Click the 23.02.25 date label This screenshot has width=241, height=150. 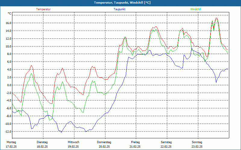pyautogui.click(x=197, y=147)
